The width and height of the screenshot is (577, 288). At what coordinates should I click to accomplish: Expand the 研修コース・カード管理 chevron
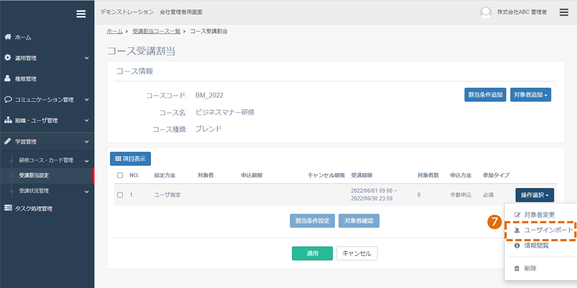[x=86, y=160]
